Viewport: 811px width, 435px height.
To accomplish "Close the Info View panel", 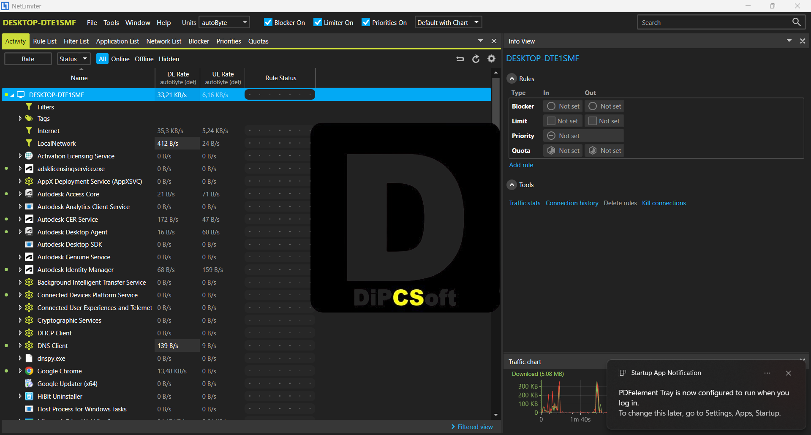I will click(803, 41).
